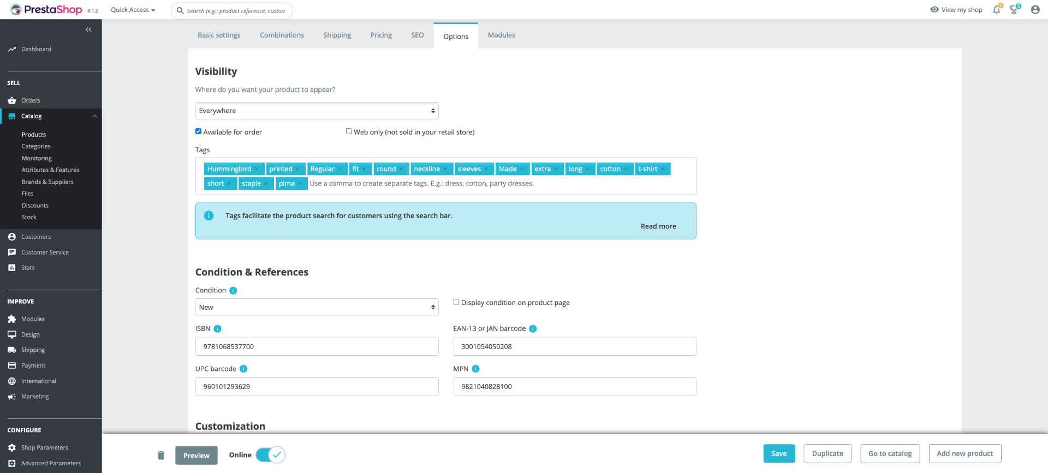Click the ISBN input field
The width and height of the screenshot is (1048, 473).
coord(317,346)
